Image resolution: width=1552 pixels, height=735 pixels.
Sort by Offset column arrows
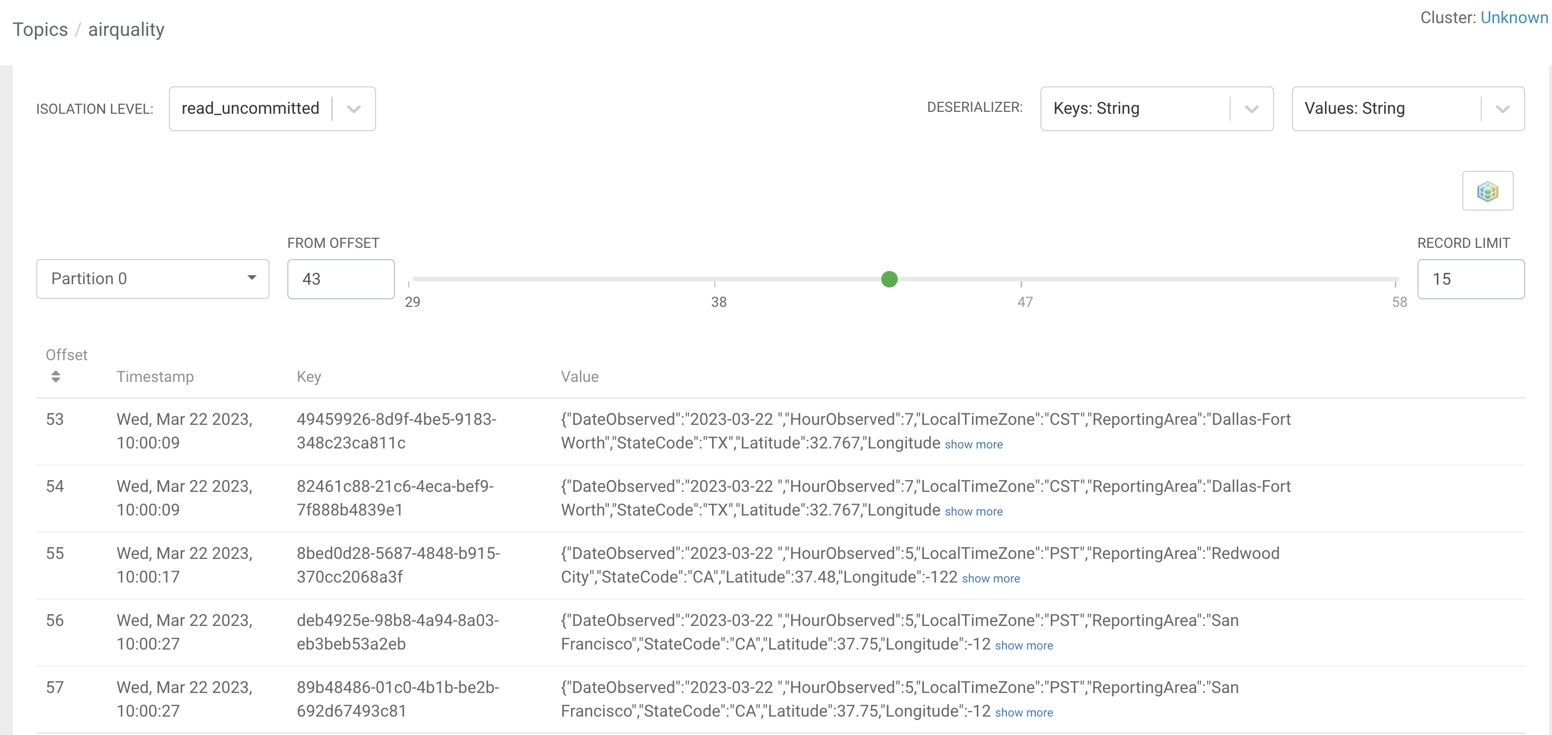tap(55, 376)
